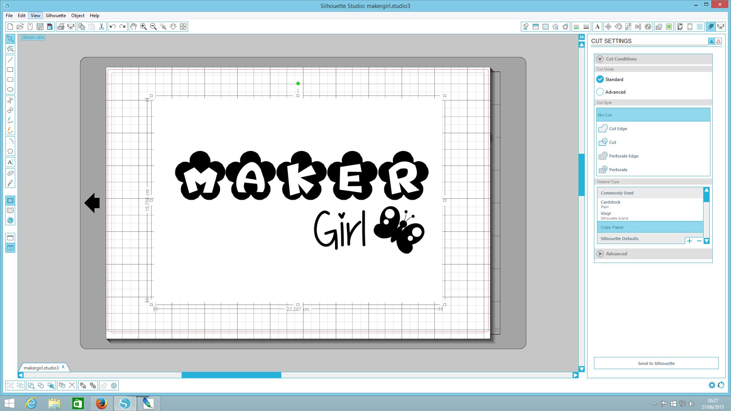Select Cardstock Plain material
Image resolution: width=731 pixels, height=411 pixels.
610,204
